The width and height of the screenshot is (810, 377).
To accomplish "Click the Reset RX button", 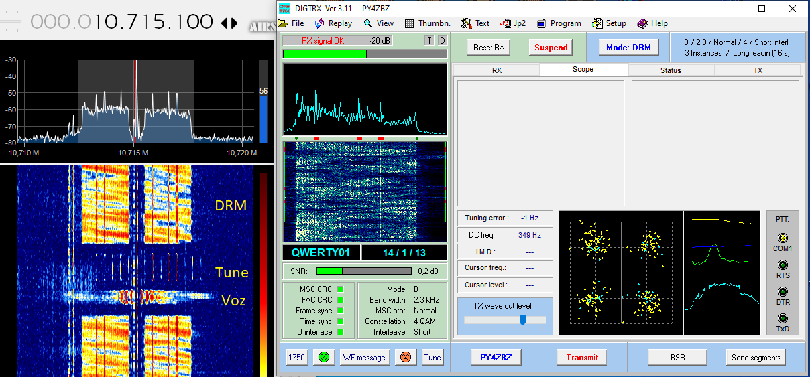I will (489, 48).
